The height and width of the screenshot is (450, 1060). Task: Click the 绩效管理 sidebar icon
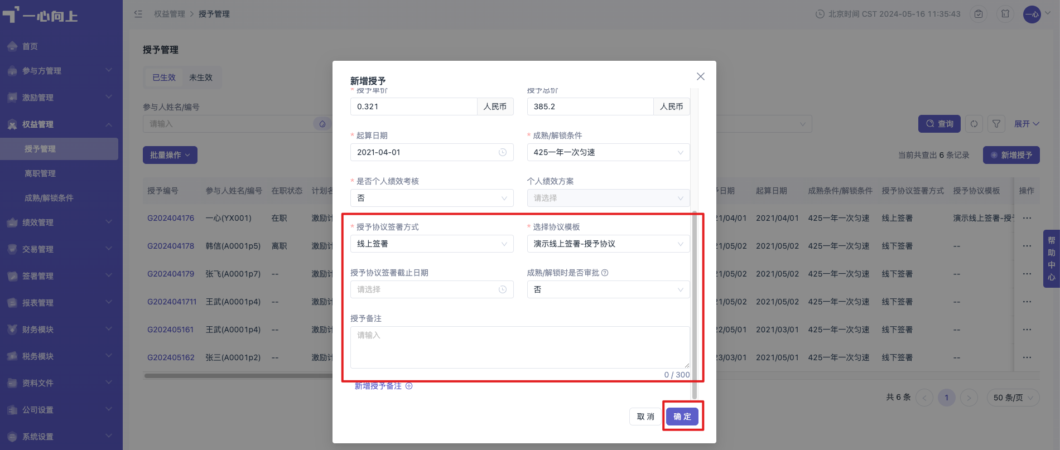pyautogui.click(x=12, y=222)
